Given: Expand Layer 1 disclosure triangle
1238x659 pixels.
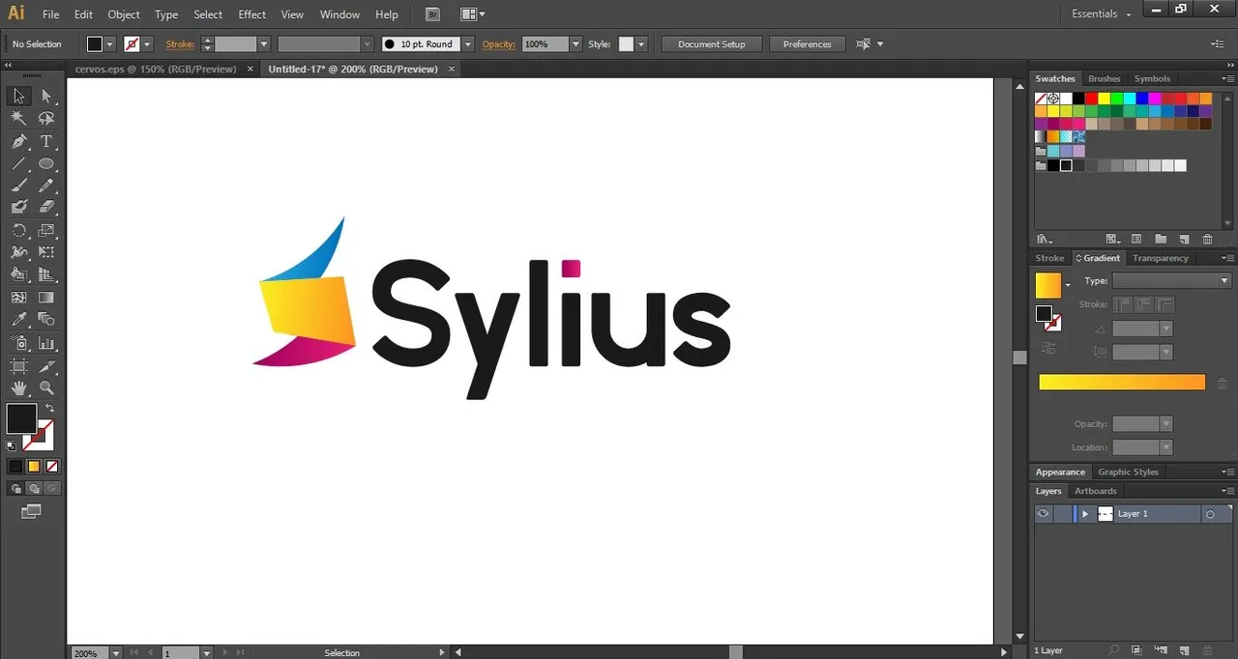Looking at the screenshot, I should point(1085,514).
